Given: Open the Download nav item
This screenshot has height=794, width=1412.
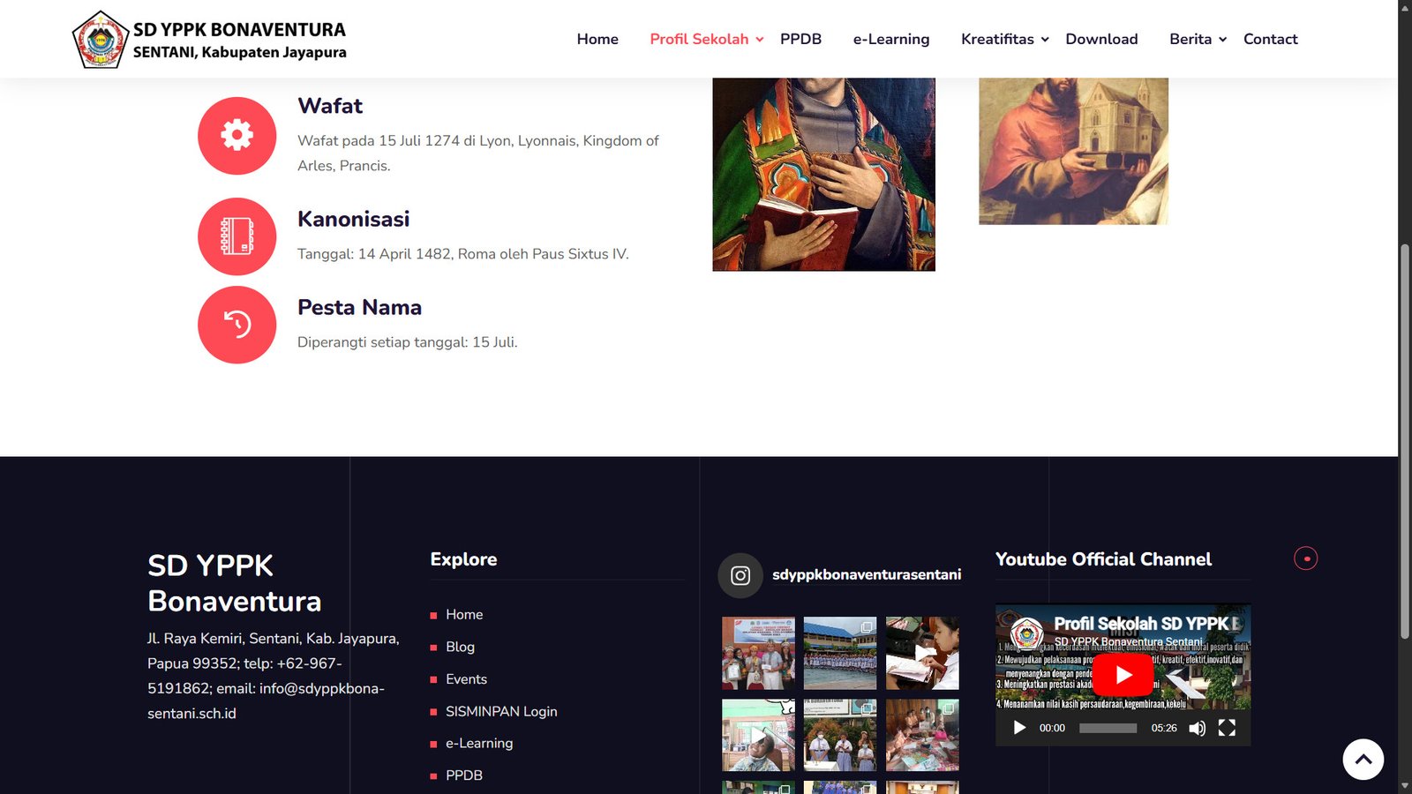Looking at the screenshot, I should tap(1101, 39).
